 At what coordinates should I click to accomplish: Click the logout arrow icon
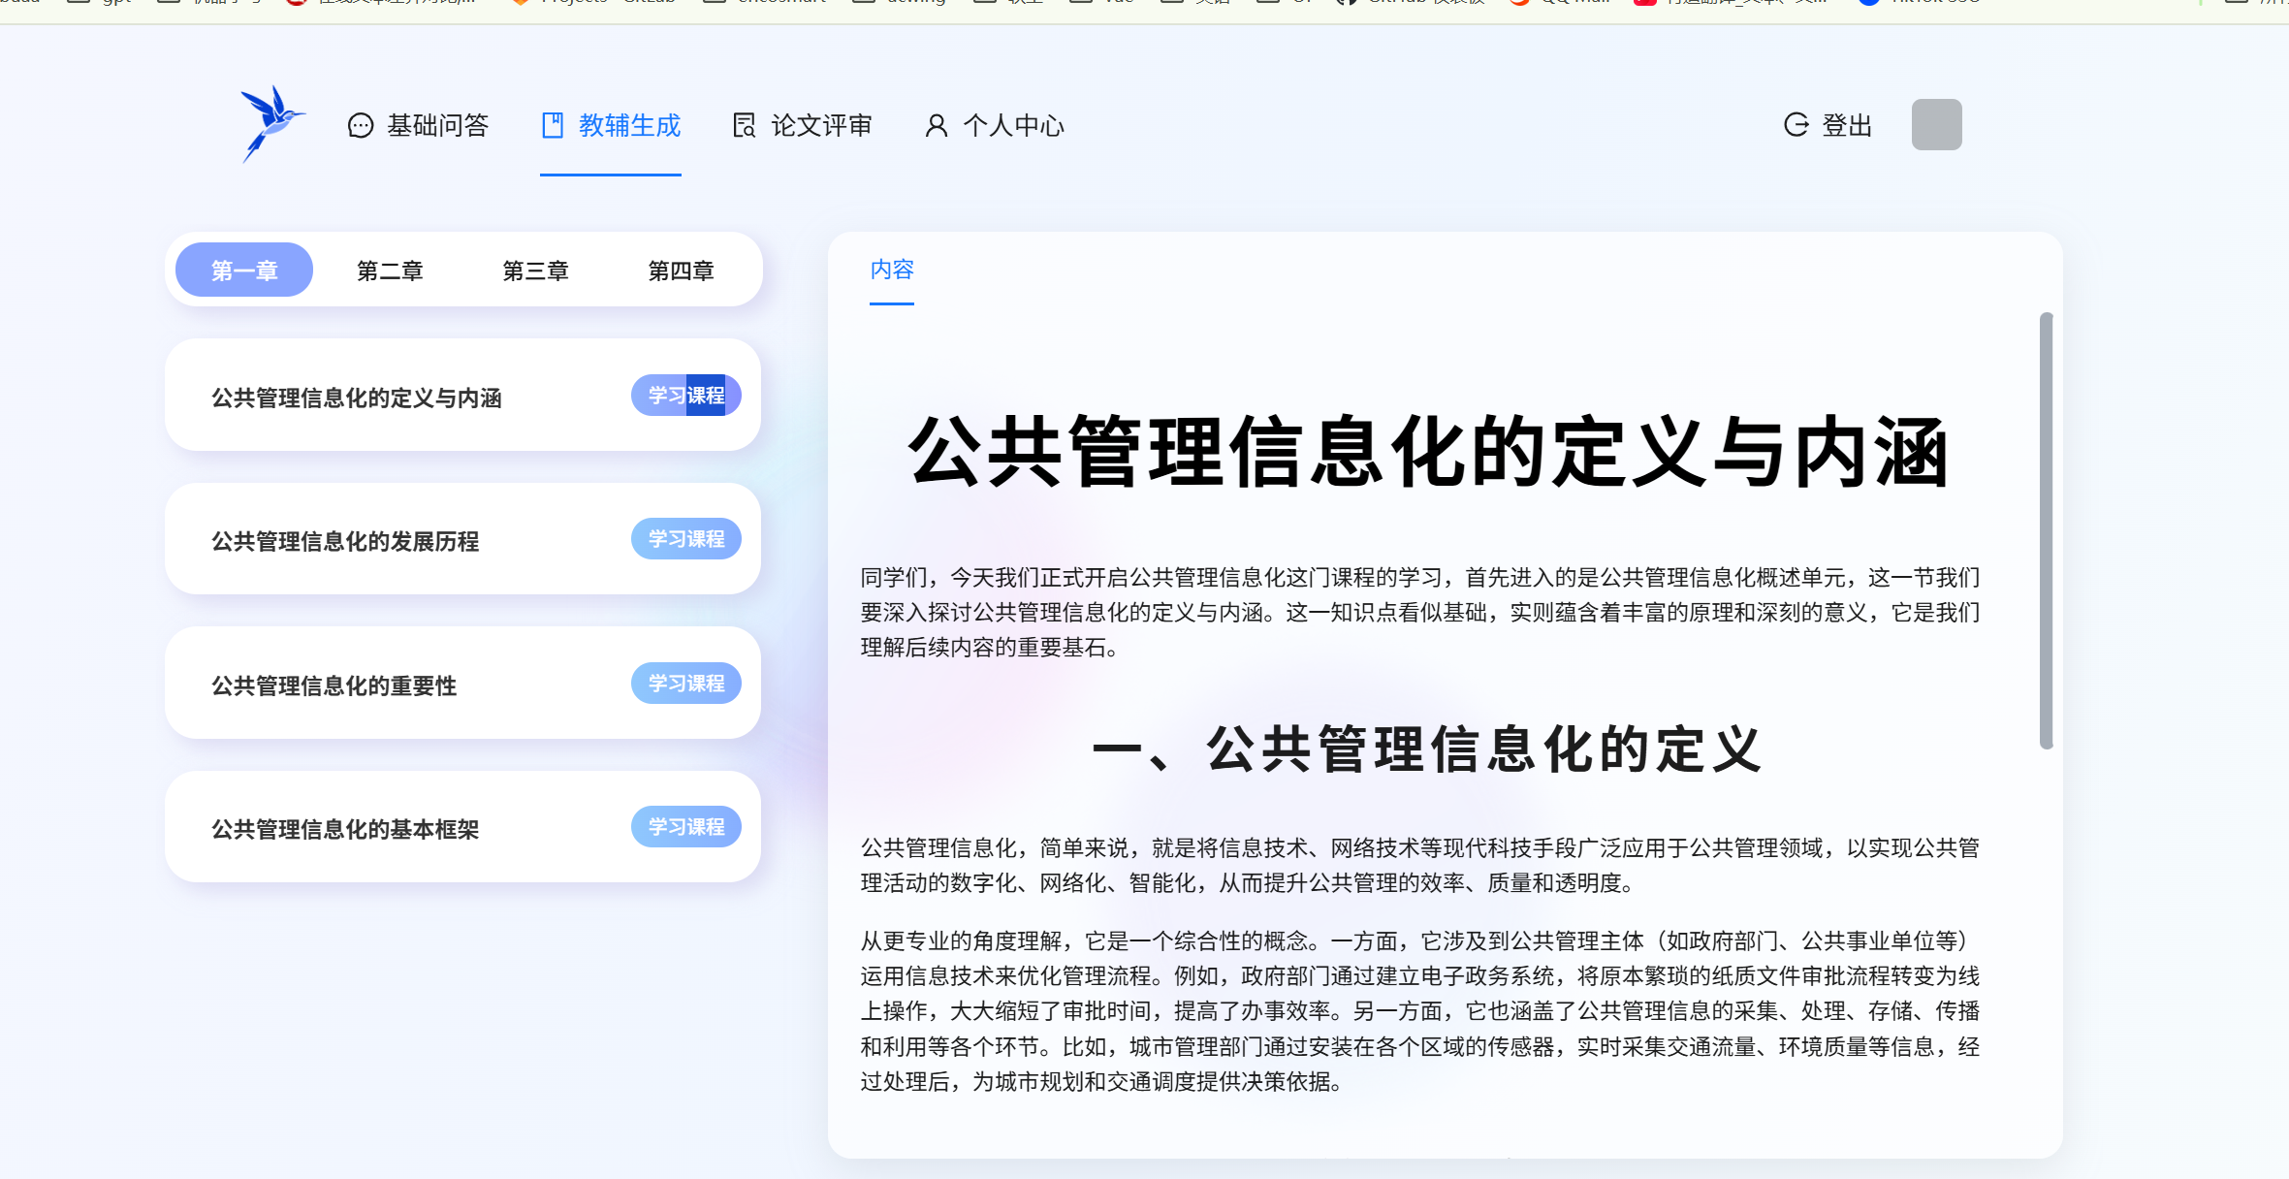click(1796, 125)
